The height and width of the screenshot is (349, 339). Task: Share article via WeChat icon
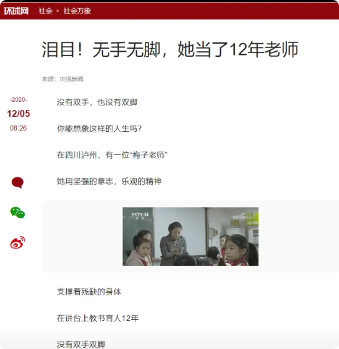tap(17, 212)
